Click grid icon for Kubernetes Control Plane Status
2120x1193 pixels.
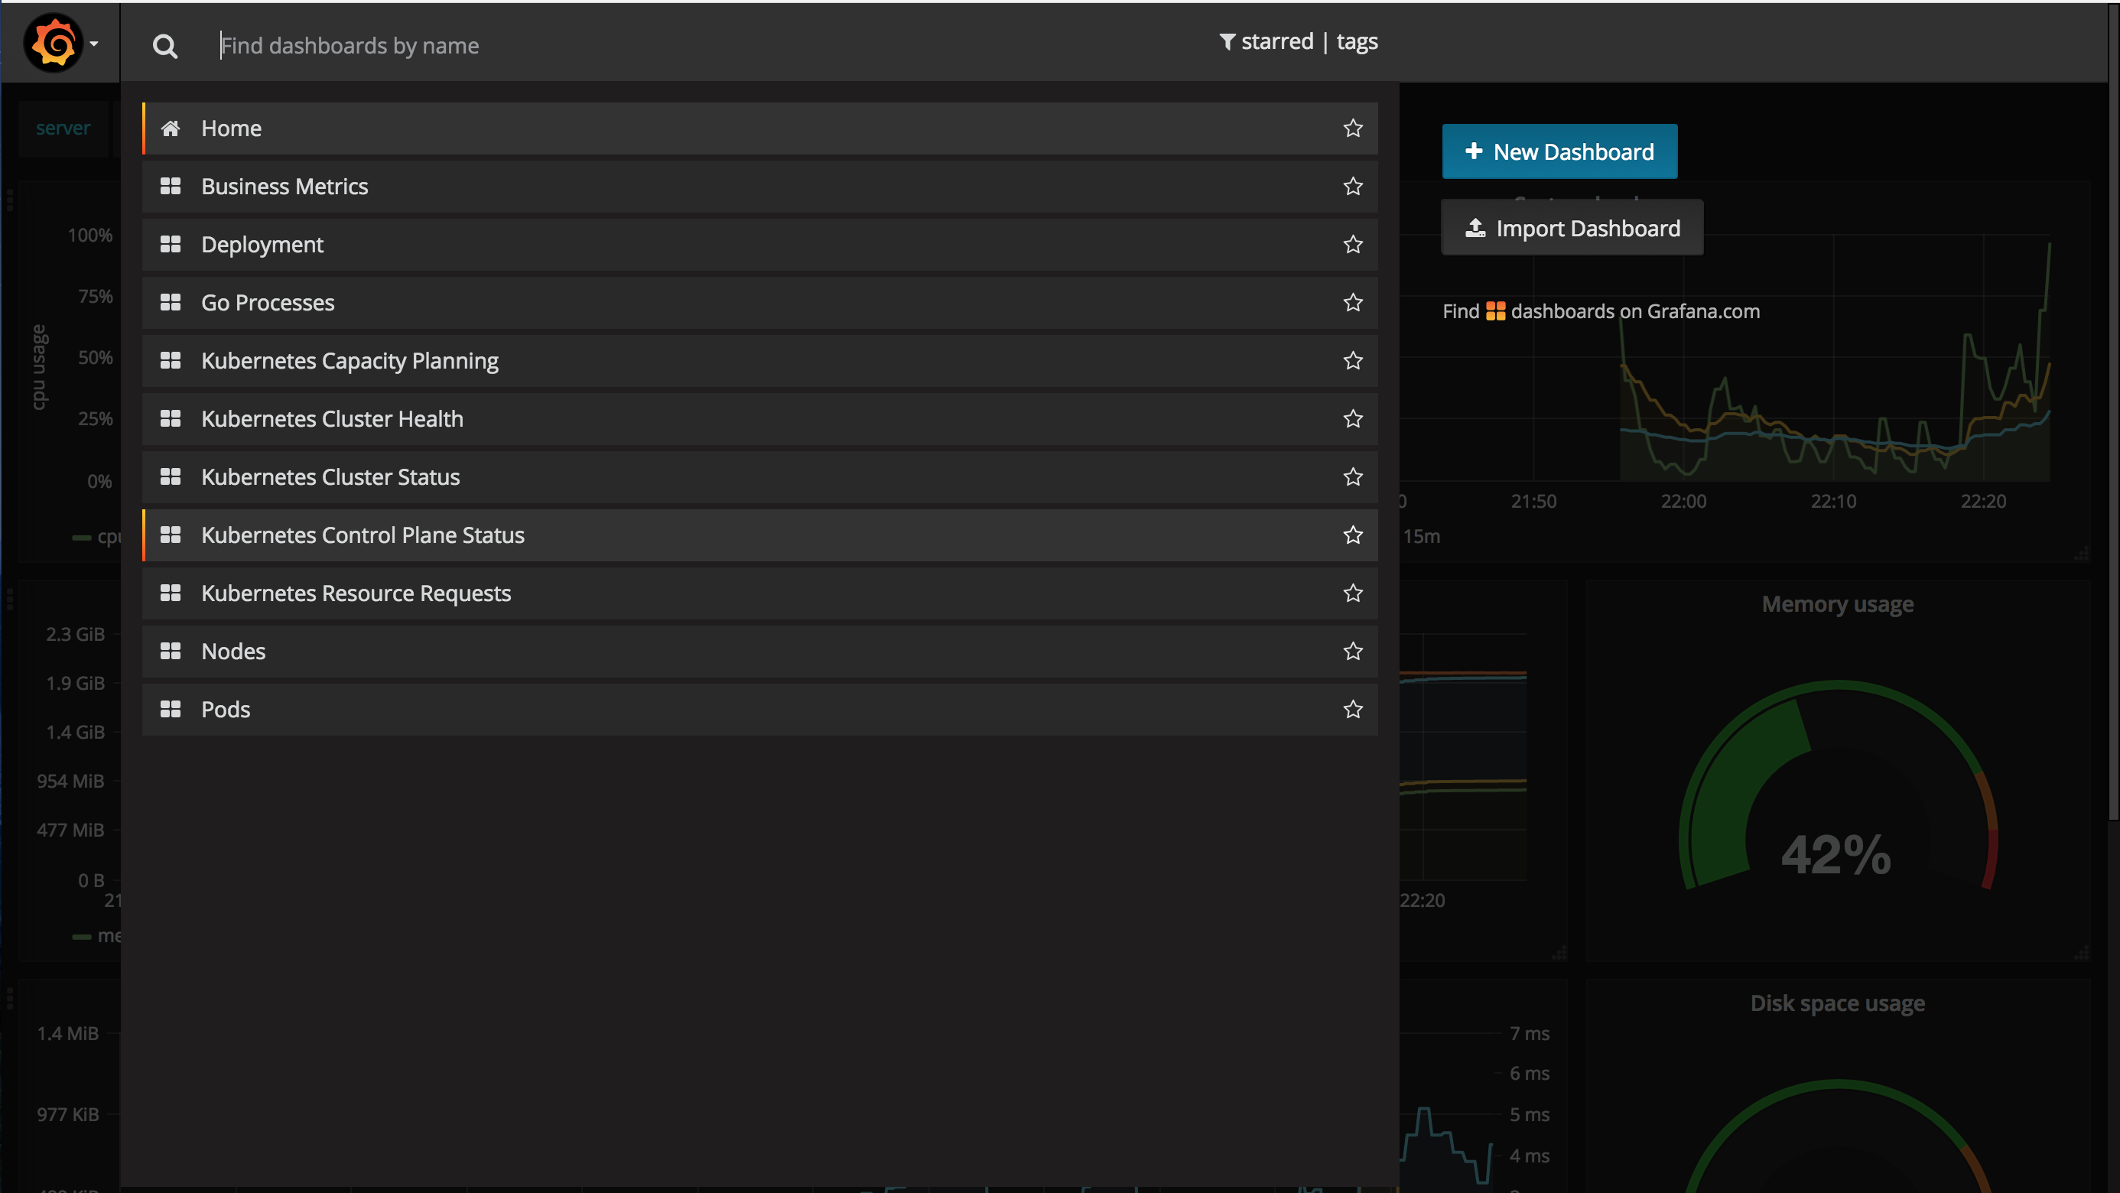coord(171,535)
